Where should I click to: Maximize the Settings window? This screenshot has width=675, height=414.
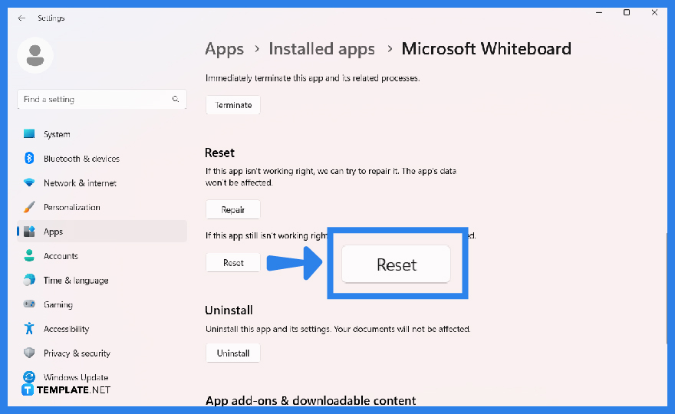(627, 13)
